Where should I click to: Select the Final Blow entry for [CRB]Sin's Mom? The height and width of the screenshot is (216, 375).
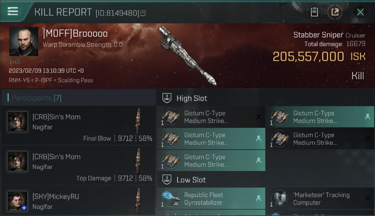(x=78, y=125)
